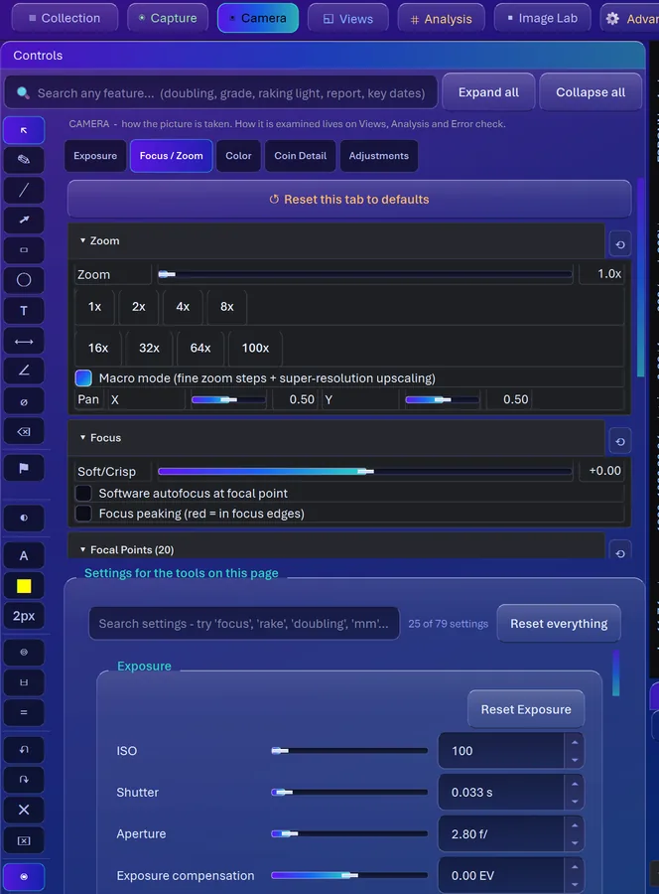Screen dimensions: 659x894
Task: Select the flag marker tool
Action: (x=24, y=468)
